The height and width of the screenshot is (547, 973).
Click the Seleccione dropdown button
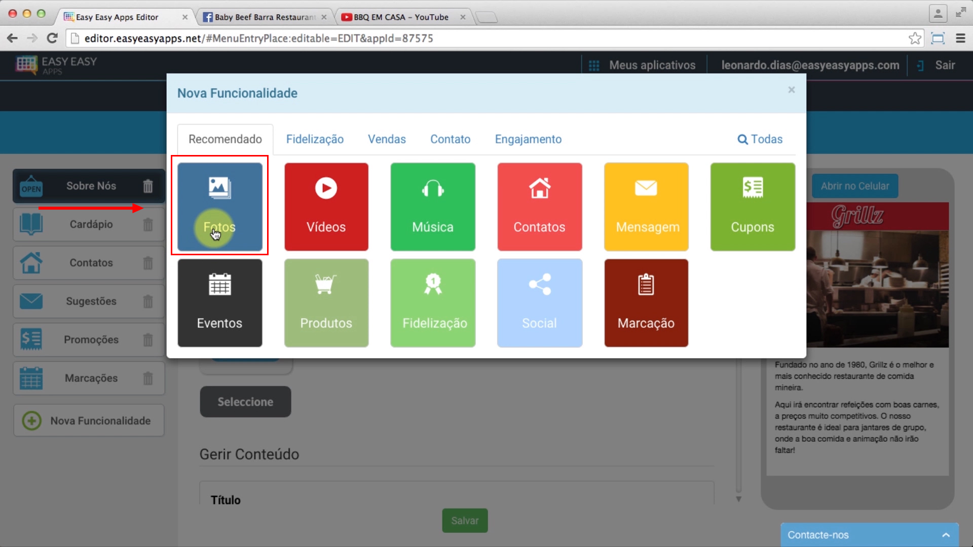click(x=245, y=402)
